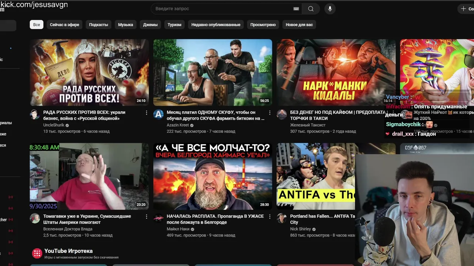Screen dimensions: 474x266
Task: Open the Доктор Влад video thumbnail
Action: coord(89,176)
